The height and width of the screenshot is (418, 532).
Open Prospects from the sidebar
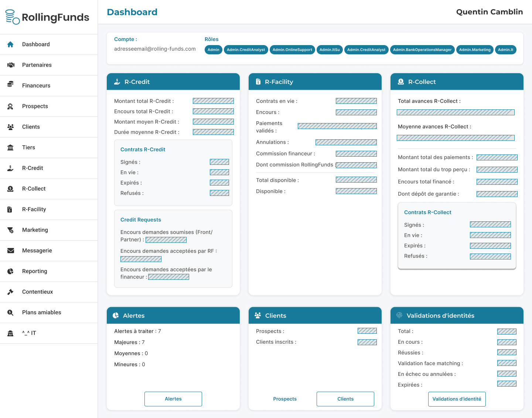point(49,106)
